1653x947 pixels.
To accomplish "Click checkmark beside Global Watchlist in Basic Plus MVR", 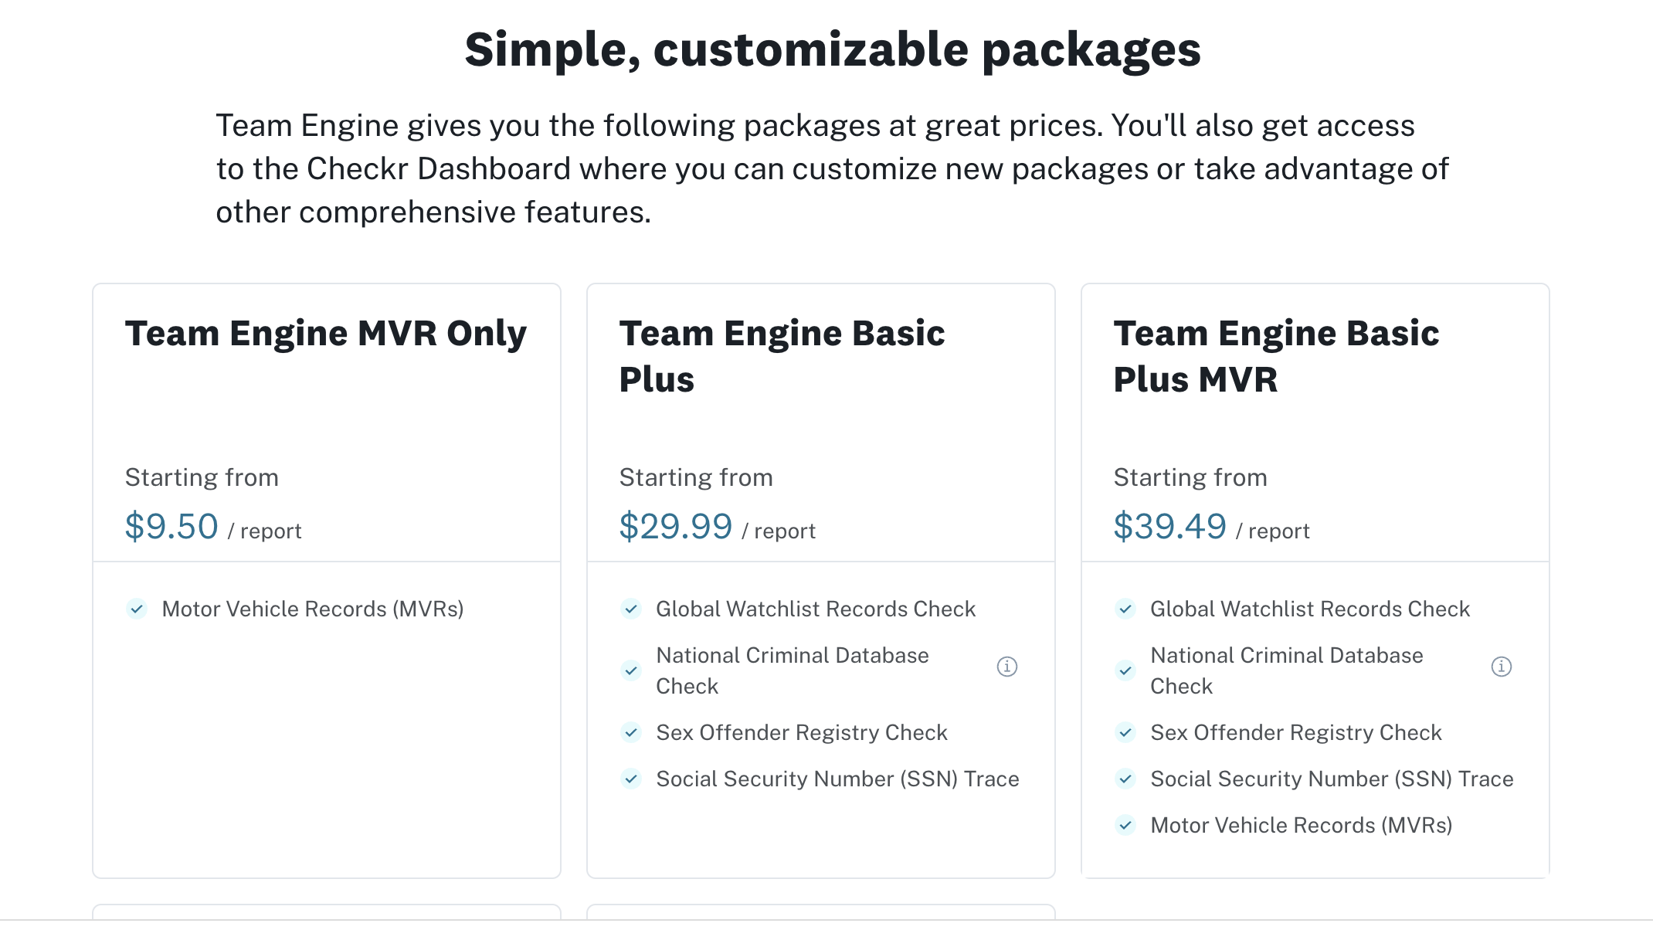I will [1125, 609].
